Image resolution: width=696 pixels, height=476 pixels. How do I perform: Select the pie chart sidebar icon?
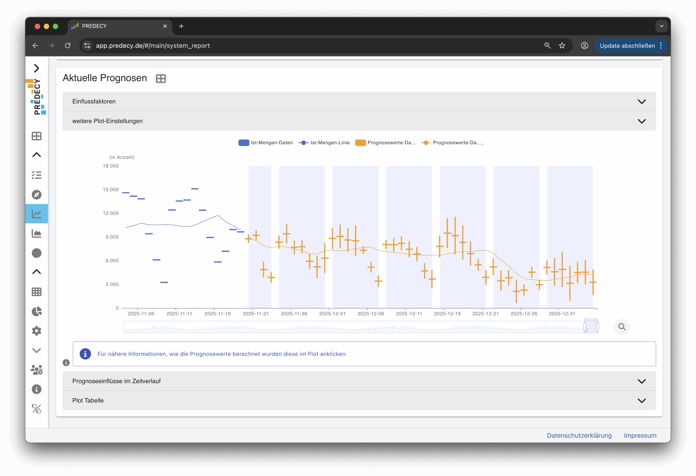[x=36, y=311]
